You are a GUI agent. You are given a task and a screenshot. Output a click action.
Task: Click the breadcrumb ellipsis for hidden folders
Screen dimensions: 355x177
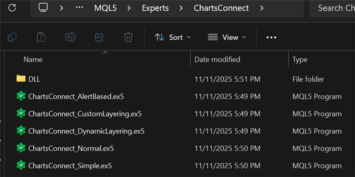(79, 8)
